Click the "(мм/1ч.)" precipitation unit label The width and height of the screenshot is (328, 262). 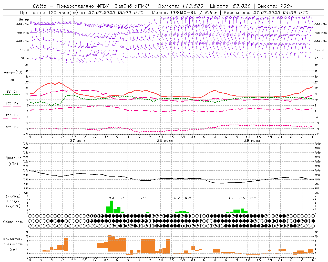tap(13, 206)
